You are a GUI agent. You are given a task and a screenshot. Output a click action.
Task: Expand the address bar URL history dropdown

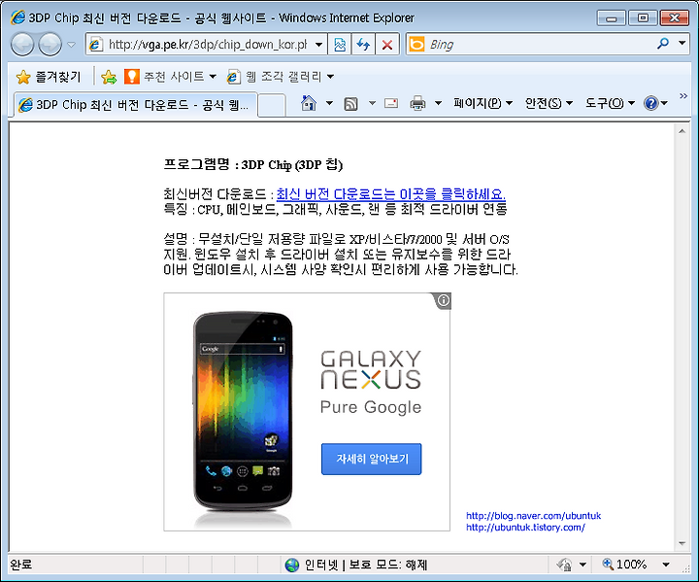(x=318, y=45)
